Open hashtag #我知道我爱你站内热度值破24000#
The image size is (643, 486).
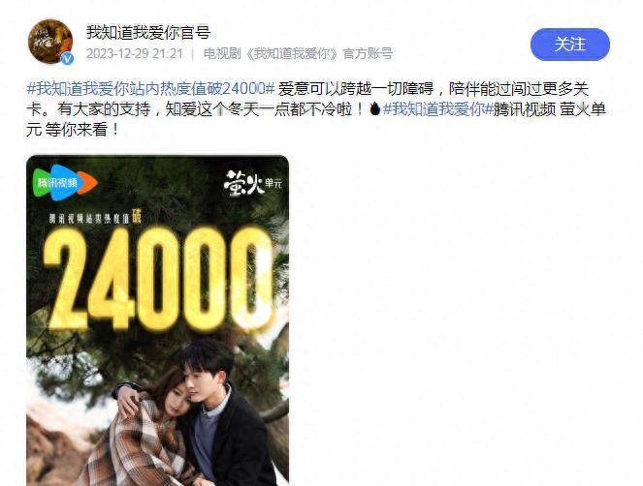[x=150, y=88]
